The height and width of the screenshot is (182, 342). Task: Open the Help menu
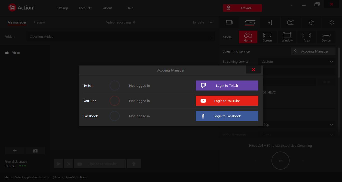[130, 8]
